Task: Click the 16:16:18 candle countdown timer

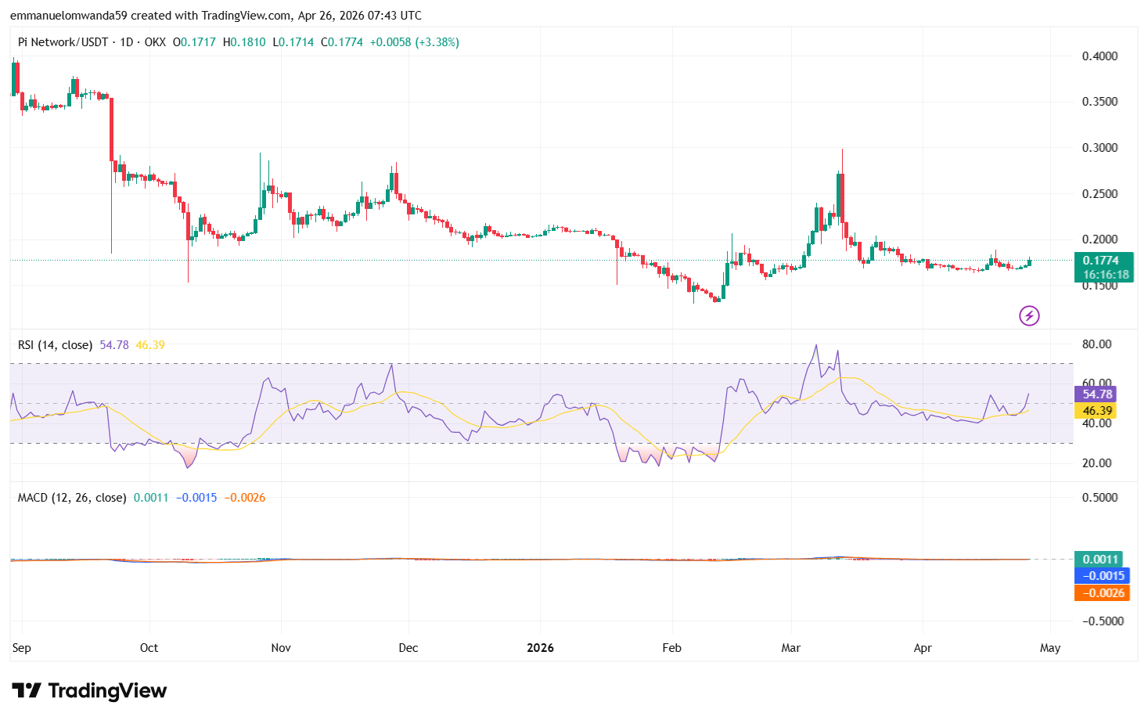Action: click(x=1106, y=275)
